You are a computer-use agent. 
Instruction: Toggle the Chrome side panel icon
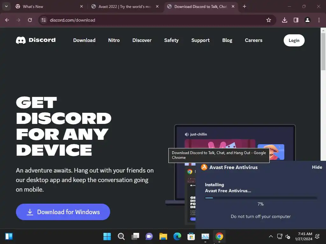tap(296, 20)
